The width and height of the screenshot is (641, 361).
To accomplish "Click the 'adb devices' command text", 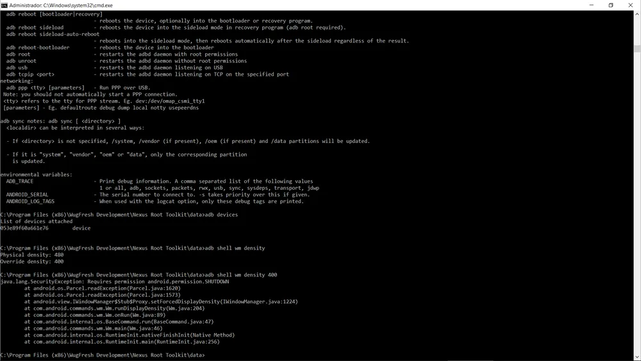I will click(x=221, y=215).
